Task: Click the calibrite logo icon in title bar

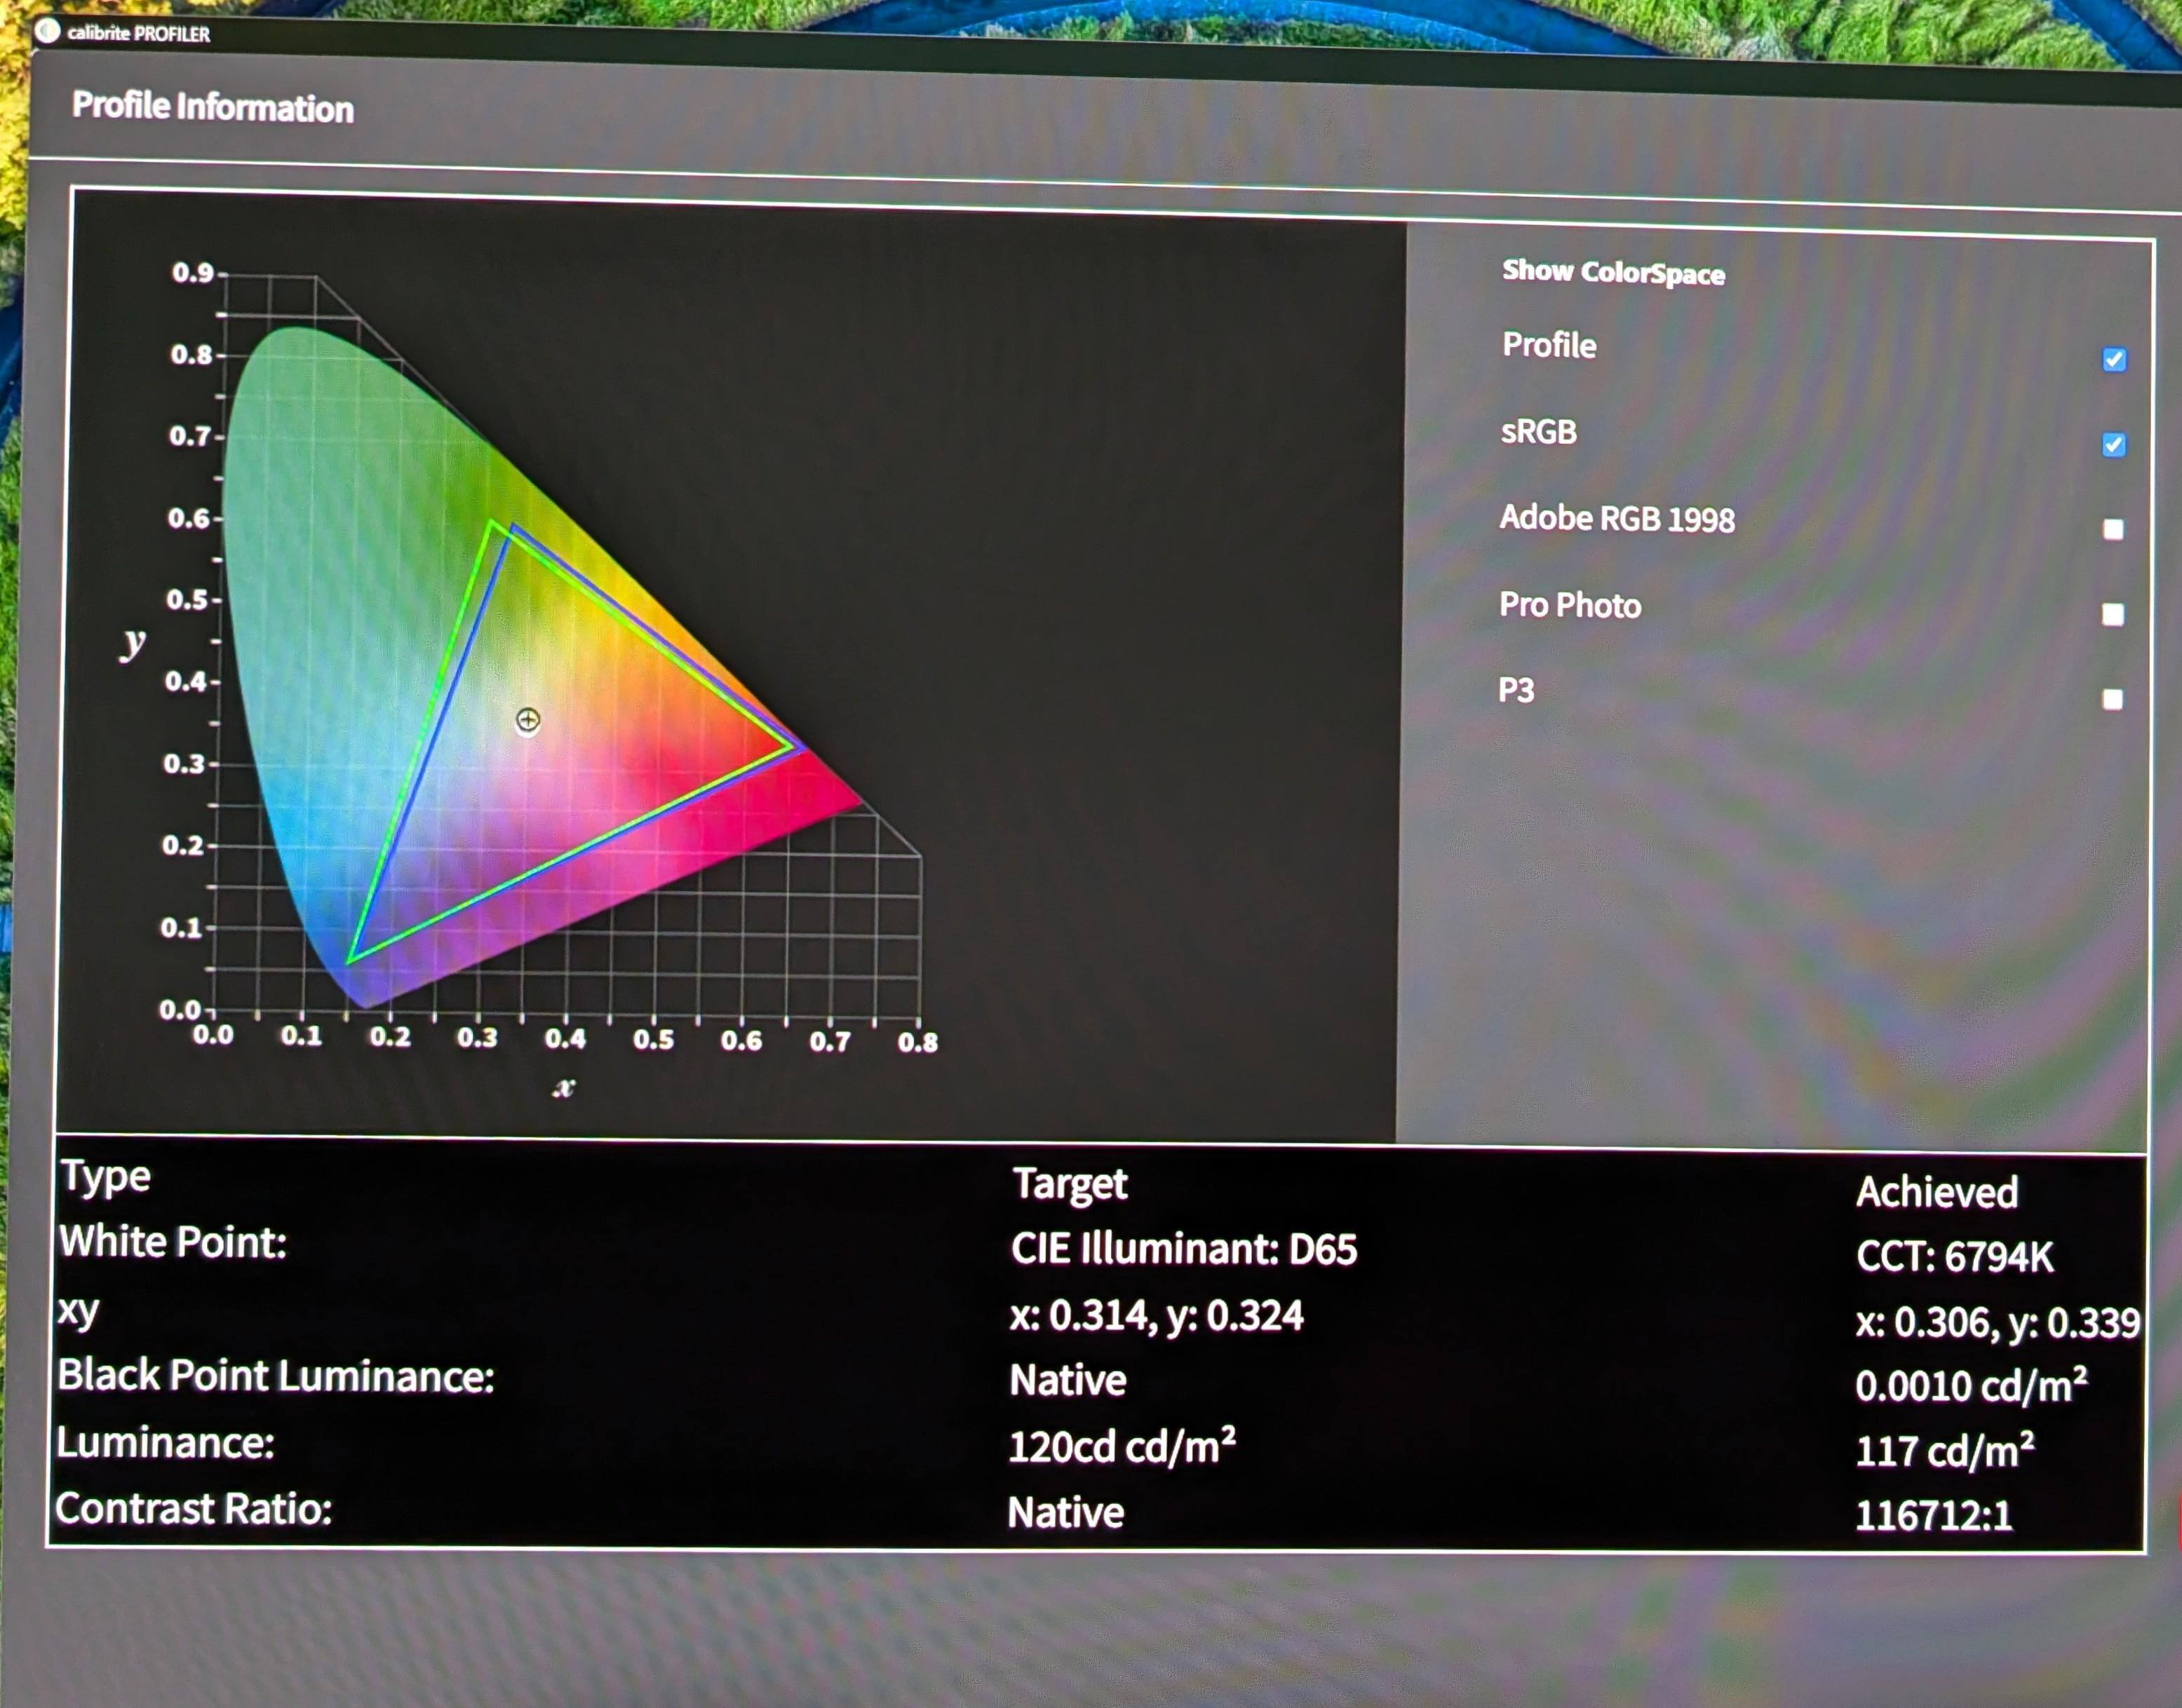Action: point(46,31)
